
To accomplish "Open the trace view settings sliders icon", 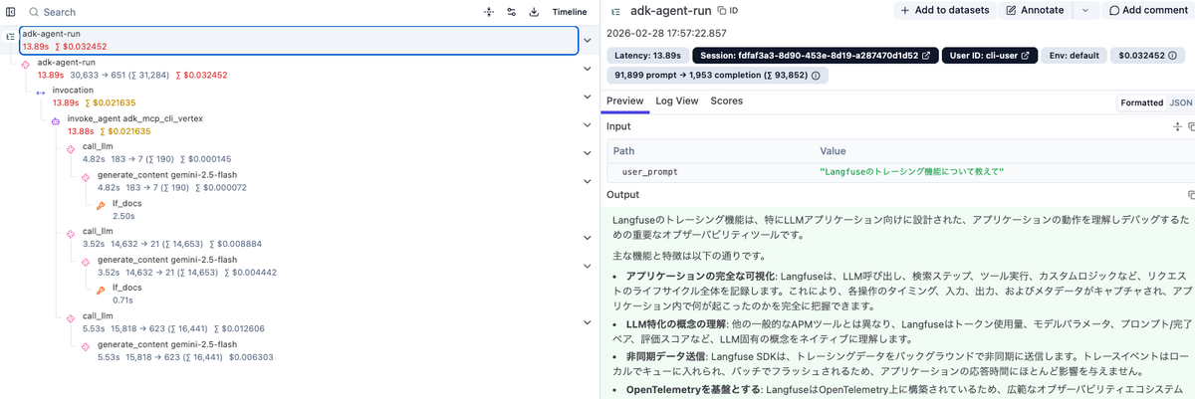I will (512, 12).
